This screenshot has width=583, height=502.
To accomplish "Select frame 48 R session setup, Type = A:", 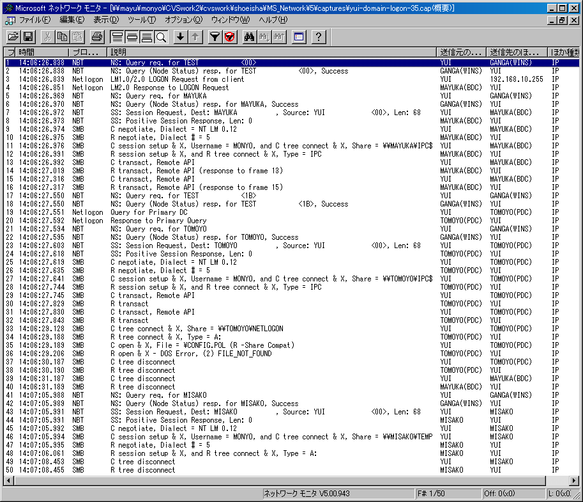I will click(x=291, y=453).
